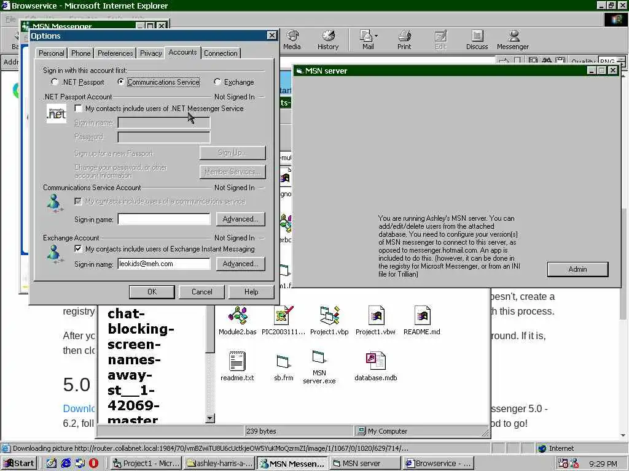Switch to the Personal tab
Screen dimensions: 629x471
[x=52, y=53]
